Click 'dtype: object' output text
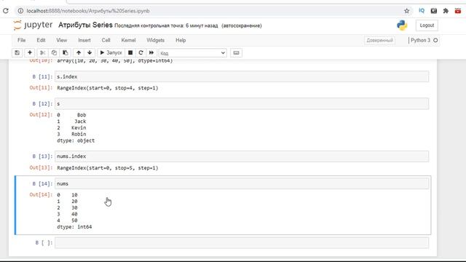466x262 pixels. click(76, 140)
